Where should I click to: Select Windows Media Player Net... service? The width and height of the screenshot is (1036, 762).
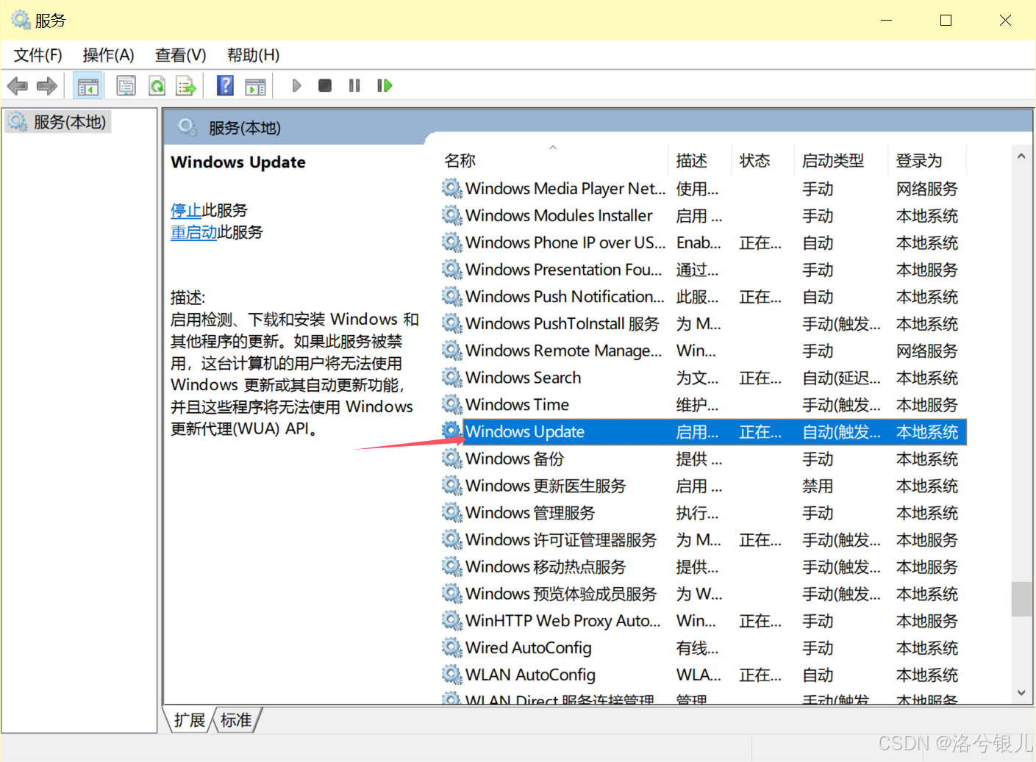703,189
